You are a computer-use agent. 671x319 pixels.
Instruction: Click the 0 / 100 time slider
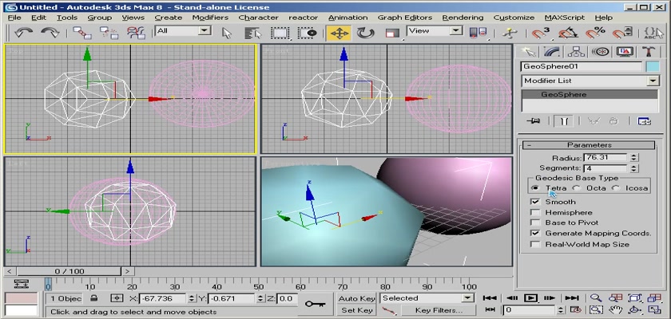(69, 271)
